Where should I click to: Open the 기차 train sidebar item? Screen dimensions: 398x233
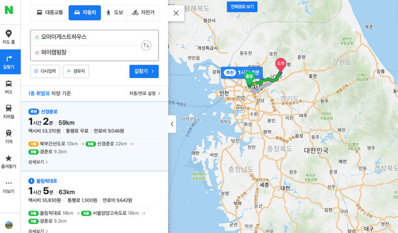pyautogui.click(x=9, y=136)
